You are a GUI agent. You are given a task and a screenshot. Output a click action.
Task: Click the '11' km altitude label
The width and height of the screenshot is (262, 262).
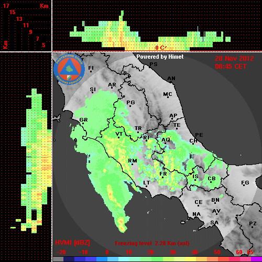pyautogui.click(x=26, y=25)
